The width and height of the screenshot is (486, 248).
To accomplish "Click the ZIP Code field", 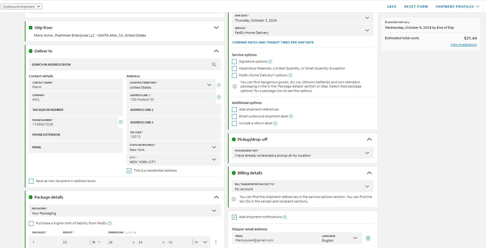I will (173, 134).
